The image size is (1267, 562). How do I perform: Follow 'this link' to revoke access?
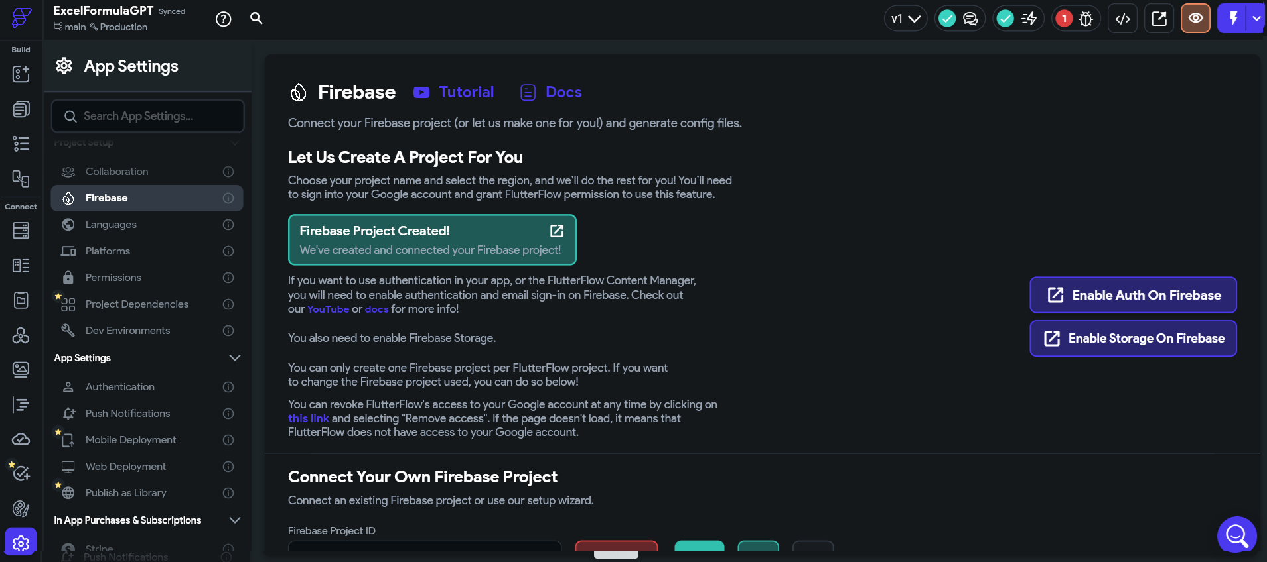click(x=308, y=418)
